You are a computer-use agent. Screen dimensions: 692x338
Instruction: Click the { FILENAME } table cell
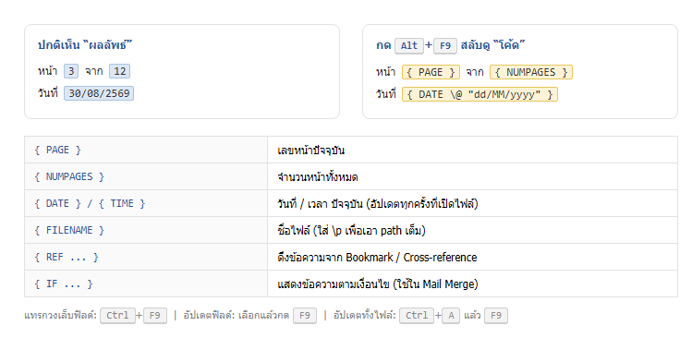(146, 230)
